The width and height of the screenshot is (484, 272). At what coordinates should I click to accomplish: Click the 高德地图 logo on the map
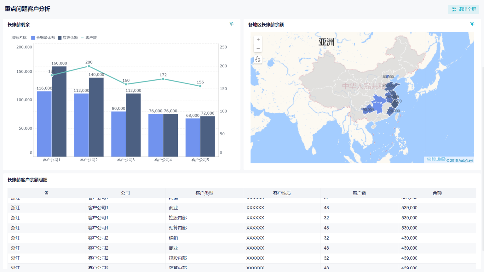pos(436,159)
